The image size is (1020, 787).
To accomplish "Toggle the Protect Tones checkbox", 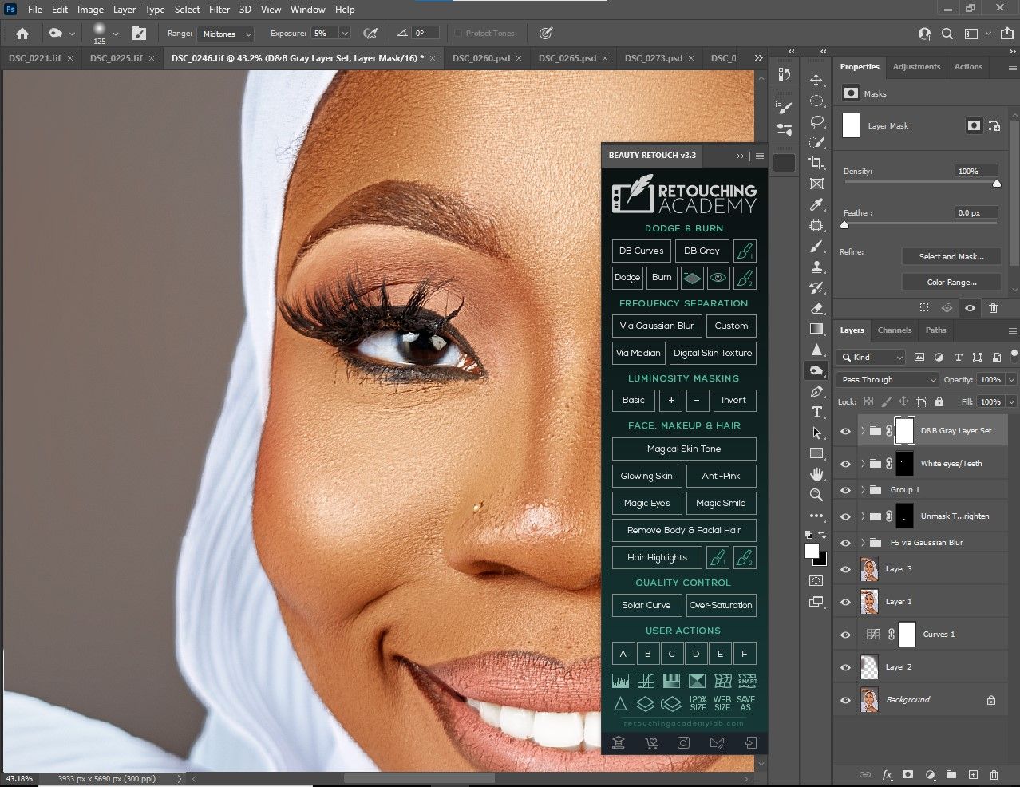I will pos(458,34).
